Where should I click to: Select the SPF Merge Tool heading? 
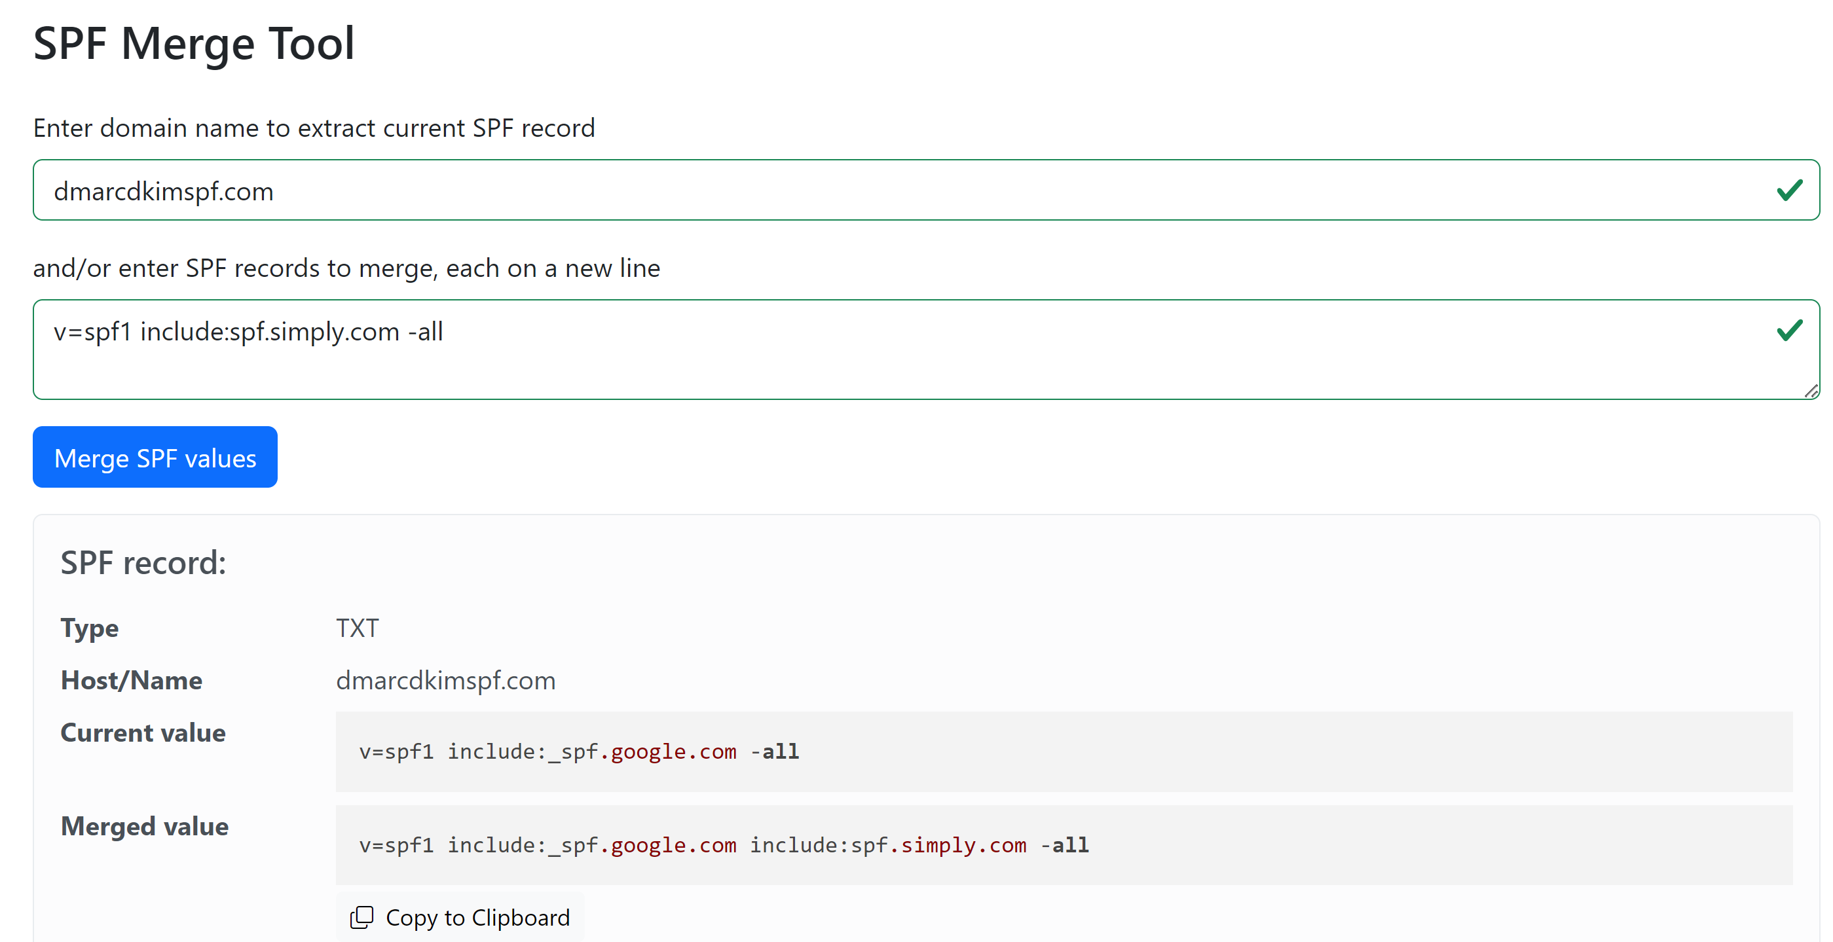(194, 43)
